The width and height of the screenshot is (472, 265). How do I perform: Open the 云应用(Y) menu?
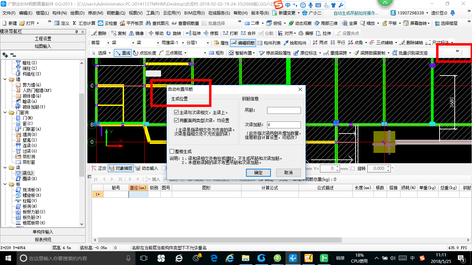click(x=171, y=13)
